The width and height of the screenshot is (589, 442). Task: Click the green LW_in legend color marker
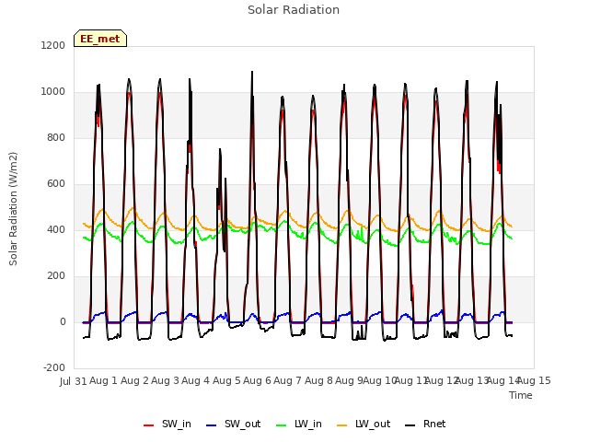282,425
